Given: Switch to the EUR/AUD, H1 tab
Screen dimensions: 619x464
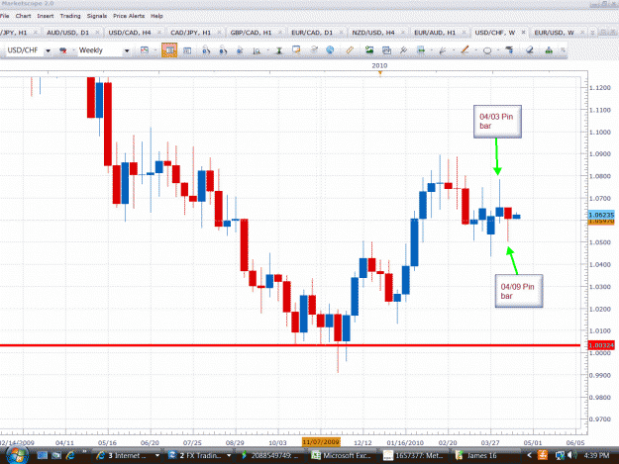Looking at the screenshot, I should coord(435,33).
